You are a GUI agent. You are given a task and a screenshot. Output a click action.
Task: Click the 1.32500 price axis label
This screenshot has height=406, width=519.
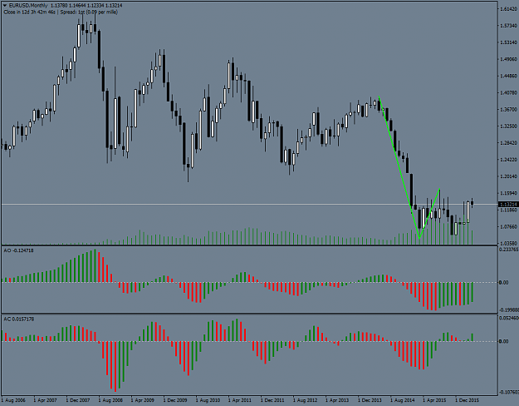pos(509,126)
